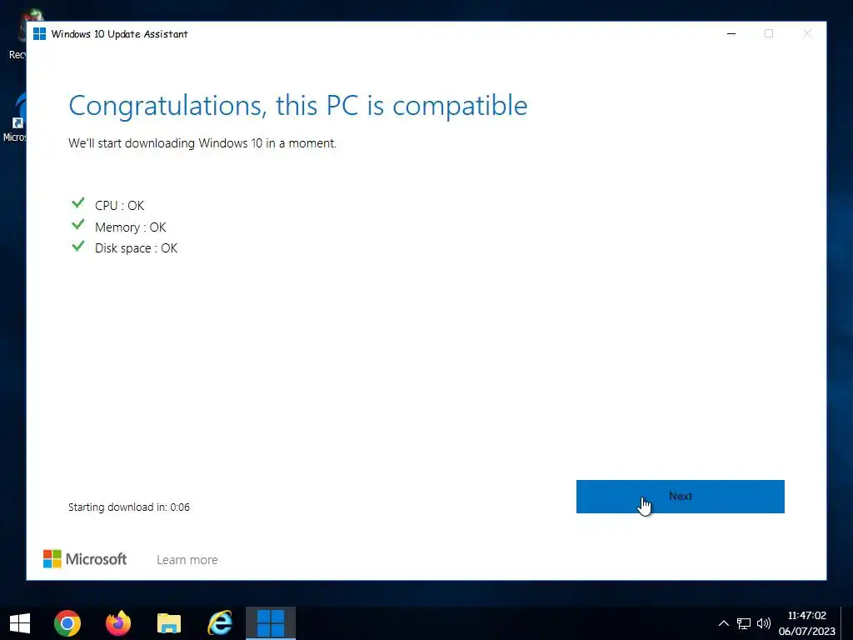This screenshot has width=853, height=640.
Task: Open the network status tray icon
Action: [744, 623]
